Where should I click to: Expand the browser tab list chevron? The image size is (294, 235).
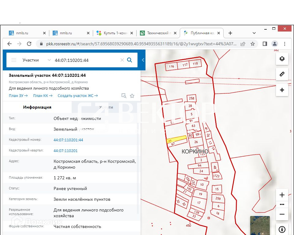(x=254, y=33)
